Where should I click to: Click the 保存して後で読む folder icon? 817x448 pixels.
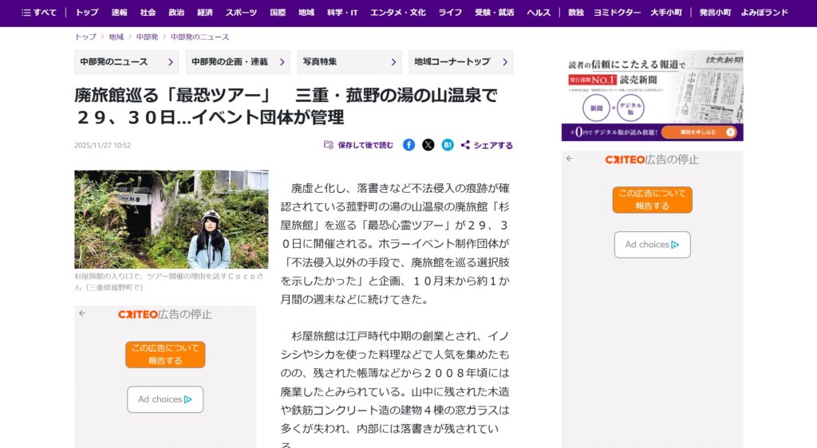pyautogui.click(x=329, y=145)
